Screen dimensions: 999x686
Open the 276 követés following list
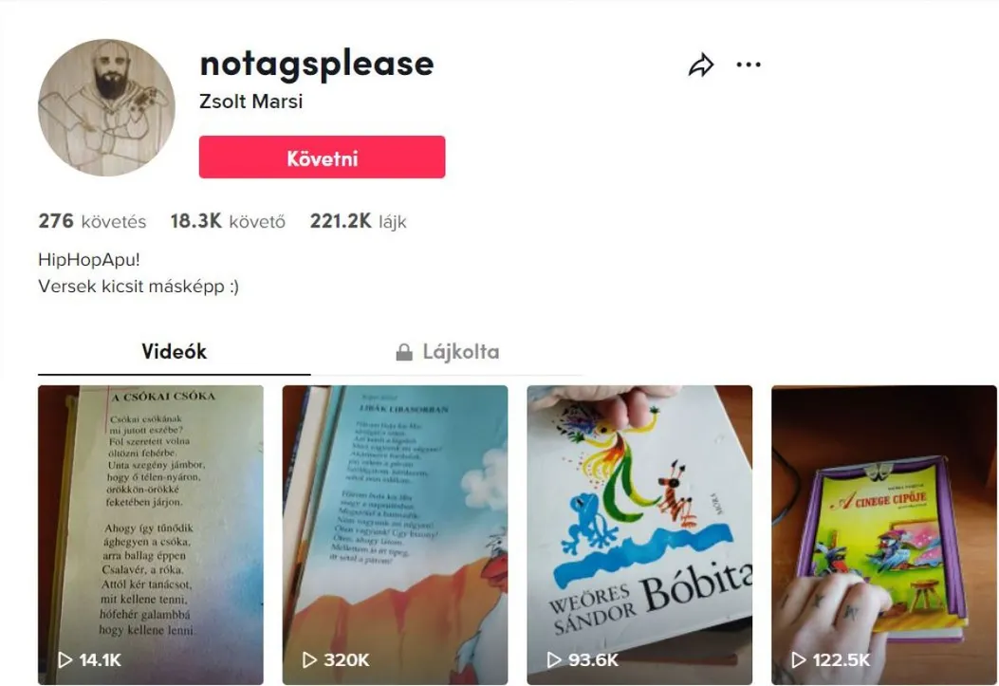[x=92, y=221]
